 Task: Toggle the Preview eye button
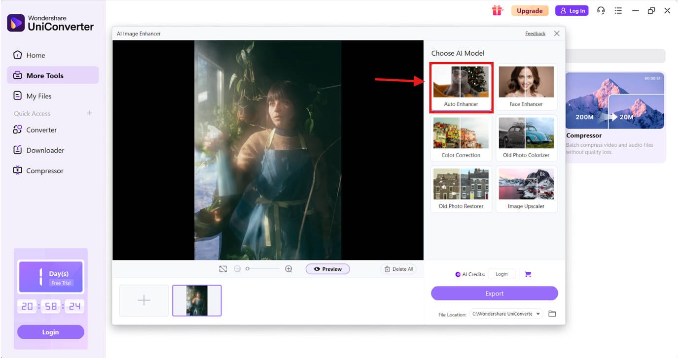tap(327, 269)
